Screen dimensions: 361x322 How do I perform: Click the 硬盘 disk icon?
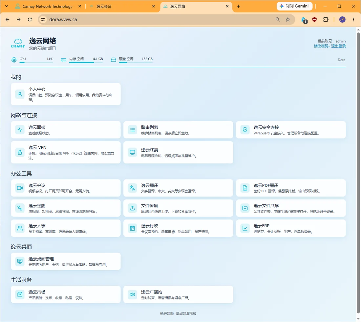[114, 60]
